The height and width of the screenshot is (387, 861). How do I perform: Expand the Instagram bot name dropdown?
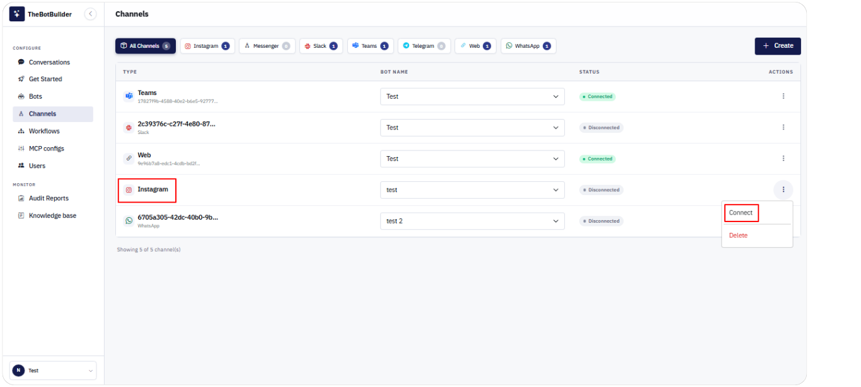click(x=472, y=189)
